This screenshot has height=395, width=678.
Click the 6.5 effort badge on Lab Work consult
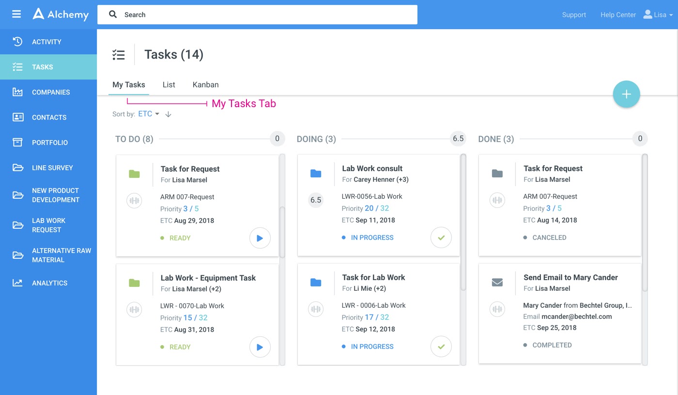[x=316, y=200]
